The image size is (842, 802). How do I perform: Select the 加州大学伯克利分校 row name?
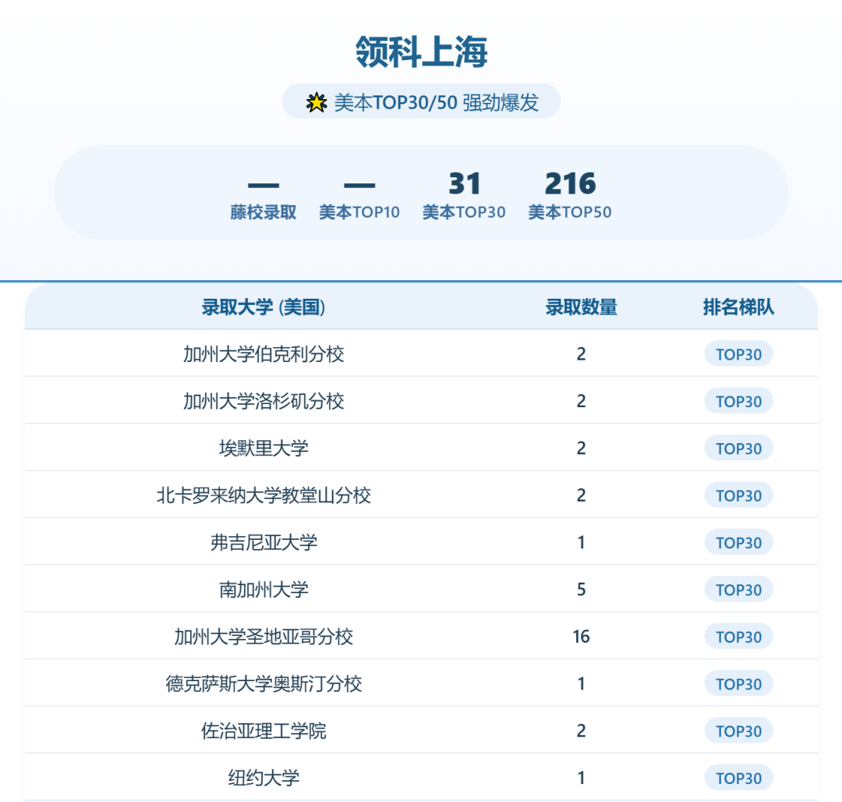coord(264,354)
